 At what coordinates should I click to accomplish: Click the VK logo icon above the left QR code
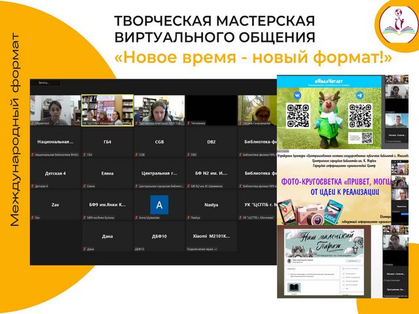(x=297, y=95)
